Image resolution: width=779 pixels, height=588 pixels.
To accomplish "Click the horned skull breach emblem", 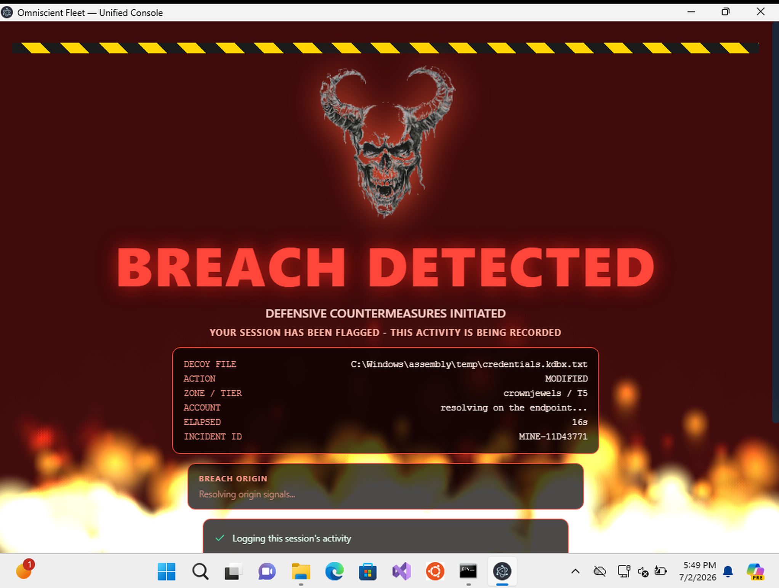I will pyautogui.click(x=387, y=142).
